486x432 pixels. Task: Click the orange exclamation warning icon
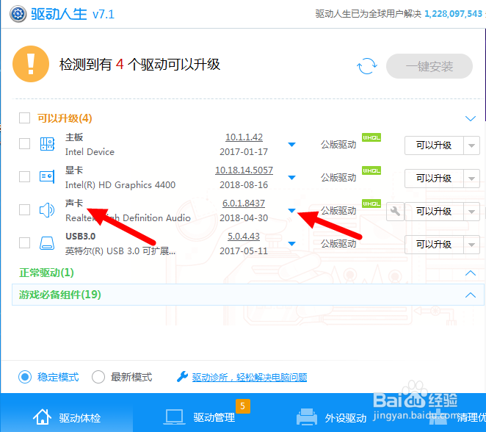pos(31,64)
